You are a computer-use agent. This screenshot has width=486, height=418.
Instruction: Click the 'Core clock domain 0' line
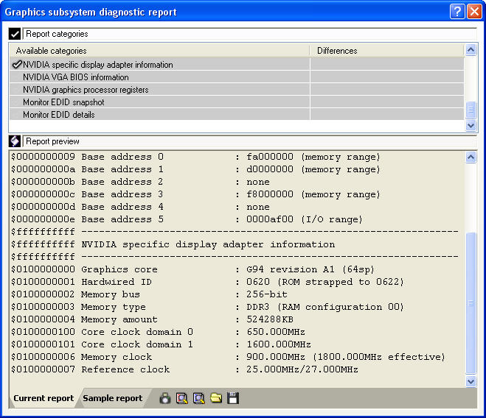pos(158,332)
